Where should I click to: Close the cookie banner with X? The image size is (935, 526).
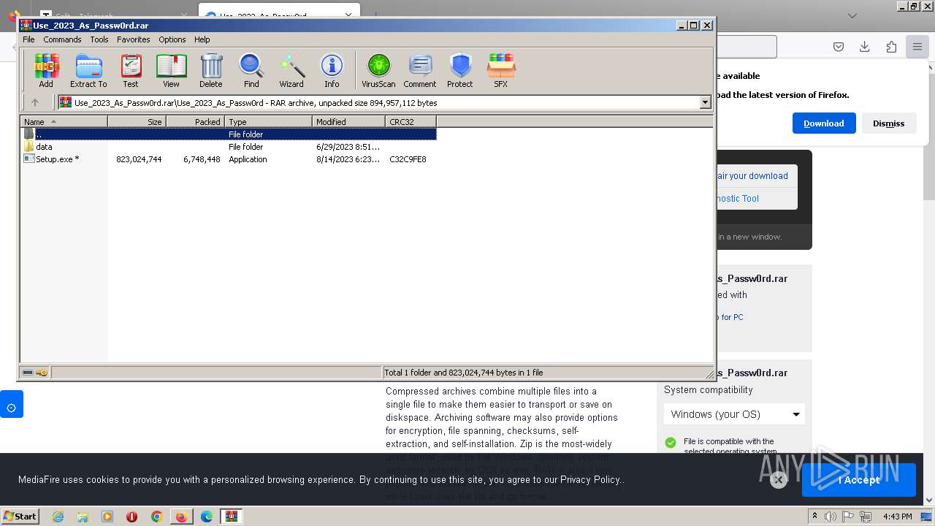[x=778, y=480]
